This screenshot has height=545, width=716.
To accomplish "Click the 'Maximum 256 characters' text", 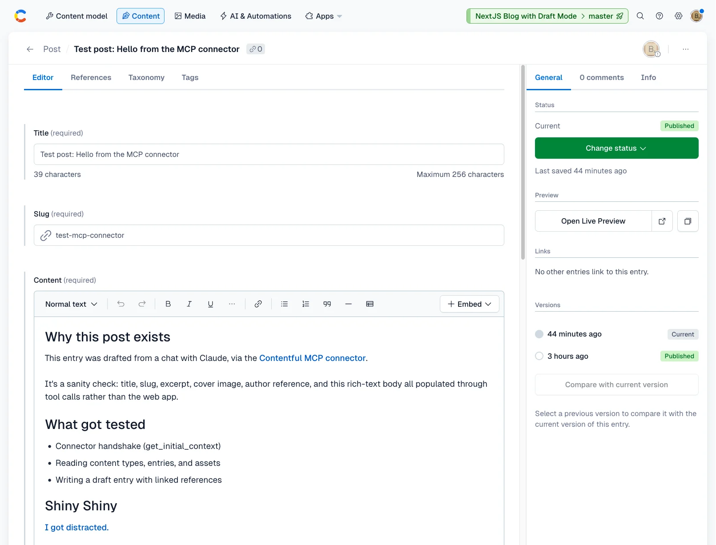I will [460, 174].
